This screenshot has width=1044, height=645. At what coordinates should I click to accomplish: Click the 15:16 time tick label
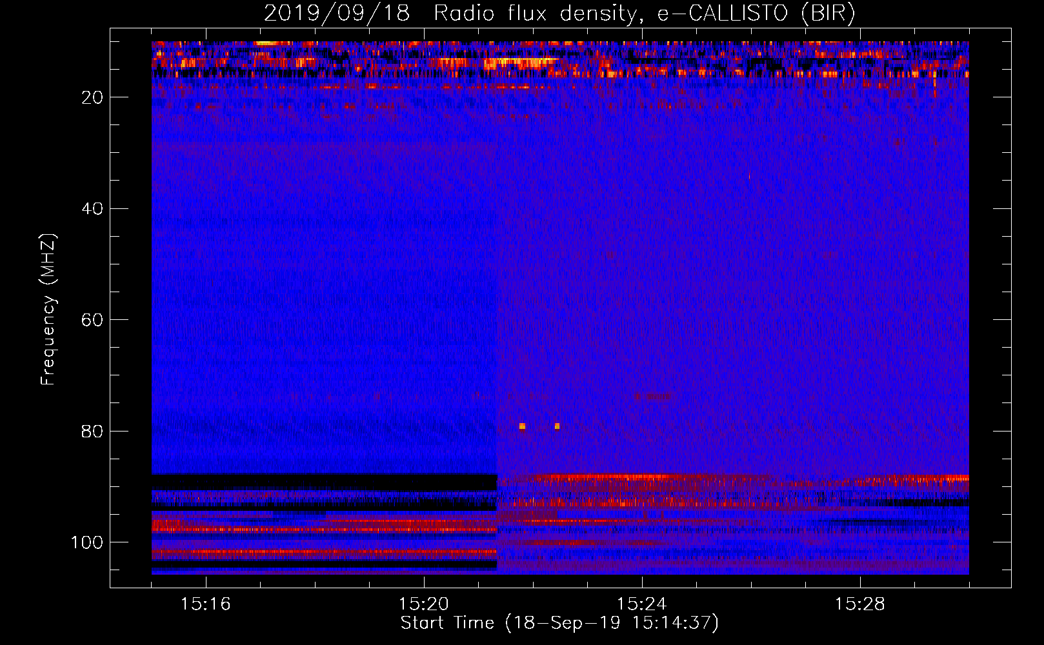tap(205, 604)
